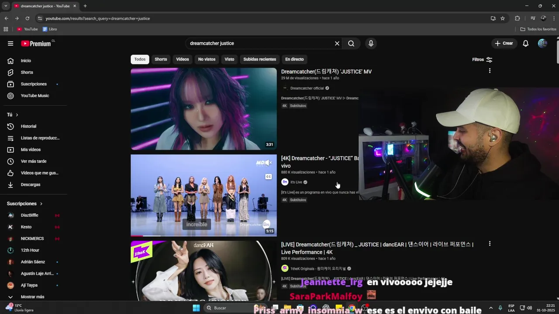This screenshot has height=314, width=559.
Task: Open the dancEAR live performance thumbnail
Action: pyautogui.click(x=204, y=270)
